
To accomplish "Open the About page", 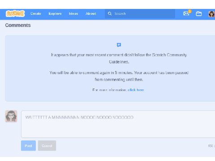I will click(x=91, y=13).
